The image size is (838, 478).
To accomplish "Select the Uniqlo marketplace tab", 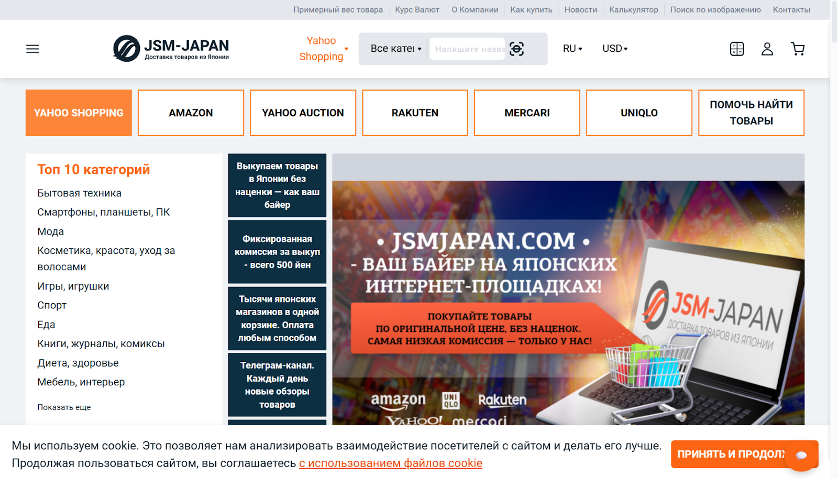I will tap(639, 113).
